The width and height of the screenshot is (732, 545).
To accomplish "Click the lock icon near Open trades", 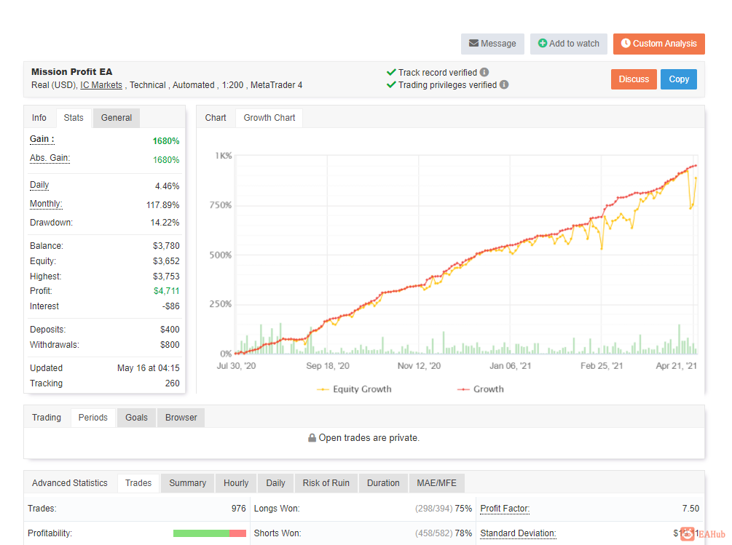I will coord(312,438).
